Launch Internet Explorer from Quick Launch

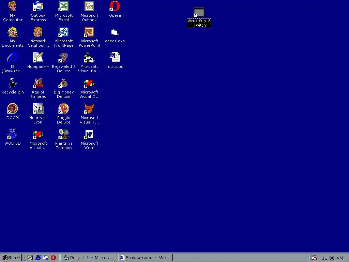[x=38, y=258]
